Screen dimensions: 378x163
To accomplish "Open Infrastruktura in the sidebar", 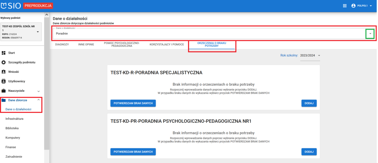I will tap(14, 119).
